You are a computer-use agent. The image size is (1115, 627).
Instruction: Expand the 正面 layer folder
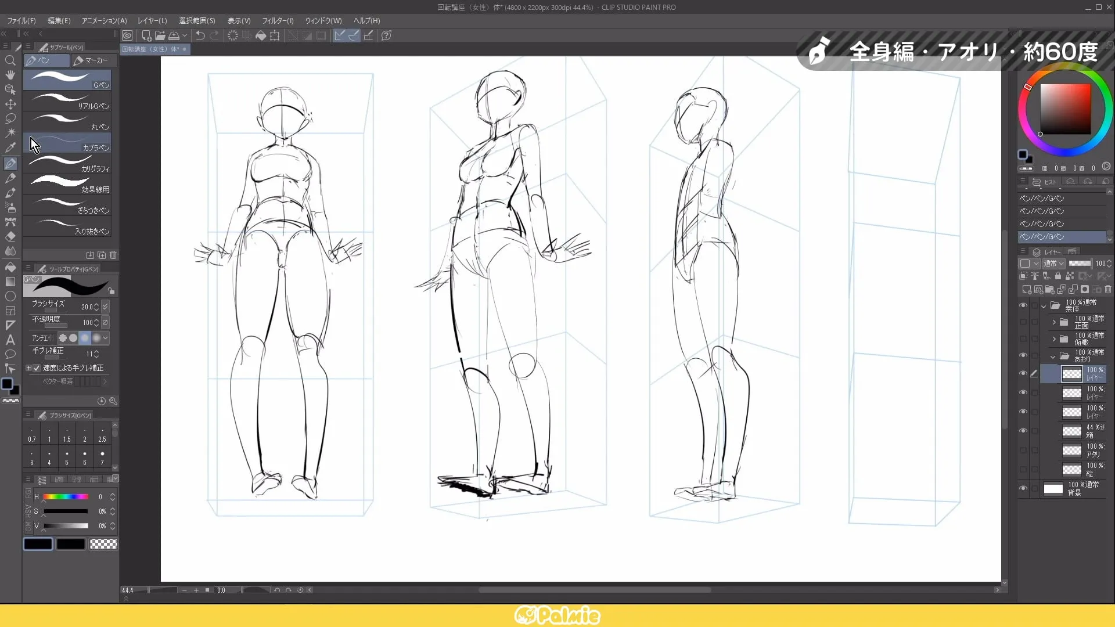(x=1054, y=322)
